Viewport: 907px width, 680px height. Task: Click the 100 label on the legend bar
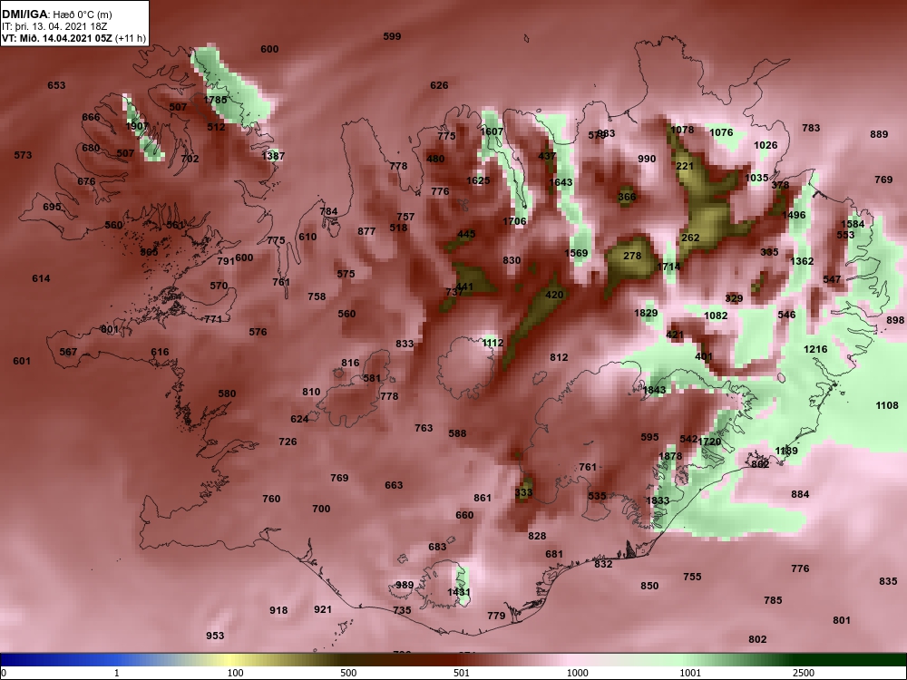(x=235, y=673)
